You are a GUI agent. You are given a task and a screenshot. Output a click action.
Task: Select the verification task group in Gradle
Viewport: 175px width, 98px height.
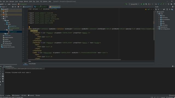[164, 25]
